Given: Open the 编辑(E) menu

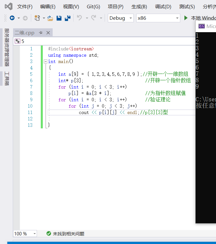Looking at the screenshot, I should point(48,7).
